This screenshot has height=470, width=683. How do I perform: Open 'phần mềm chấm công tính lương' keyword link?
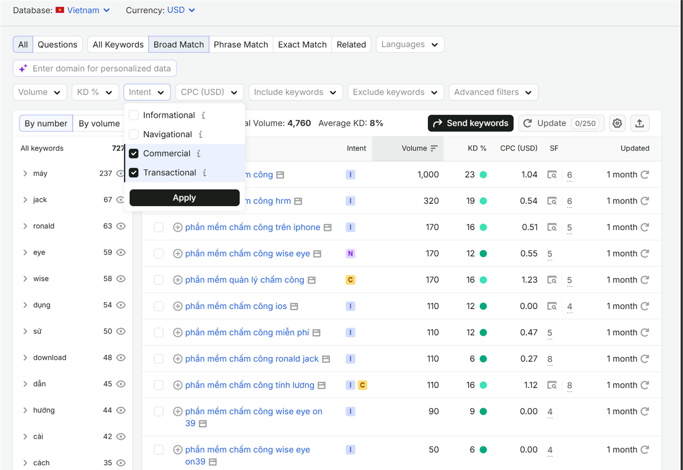[250, 385]
